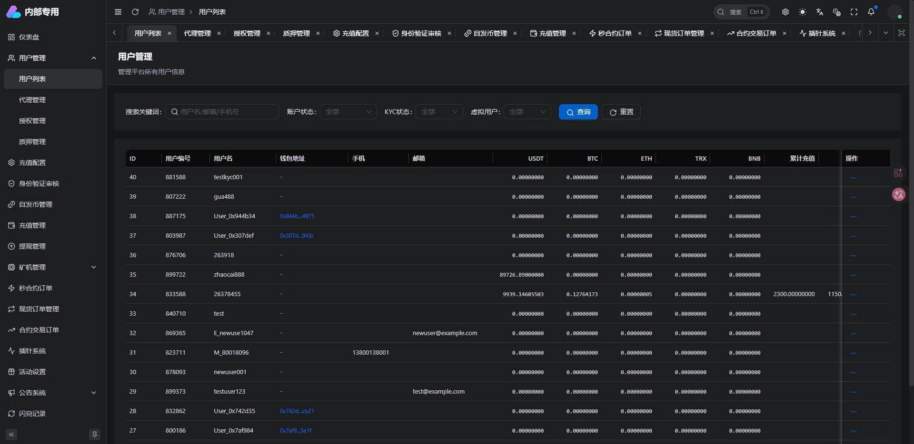Open actions menu for zhaocai888 row
The width and height of the screenshot is (914, 444).
(x=853, y=275)
